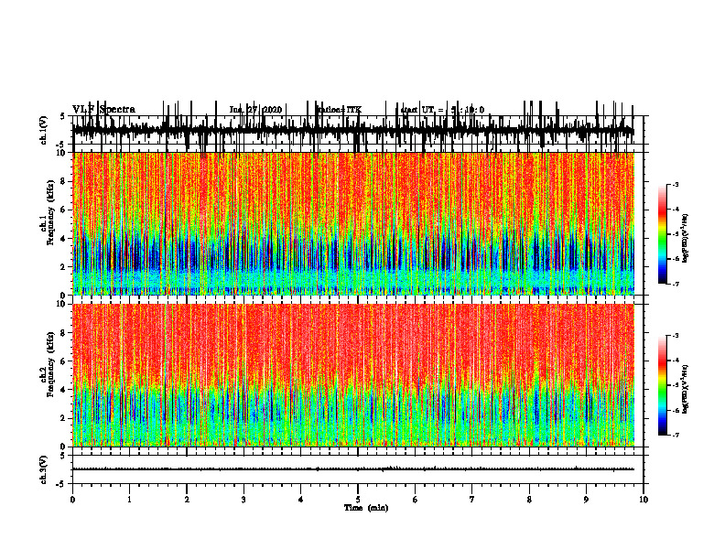The image size is (725, 560).
Task: Click the ch.1 voltage waveform trace
Action: [352, 130]
